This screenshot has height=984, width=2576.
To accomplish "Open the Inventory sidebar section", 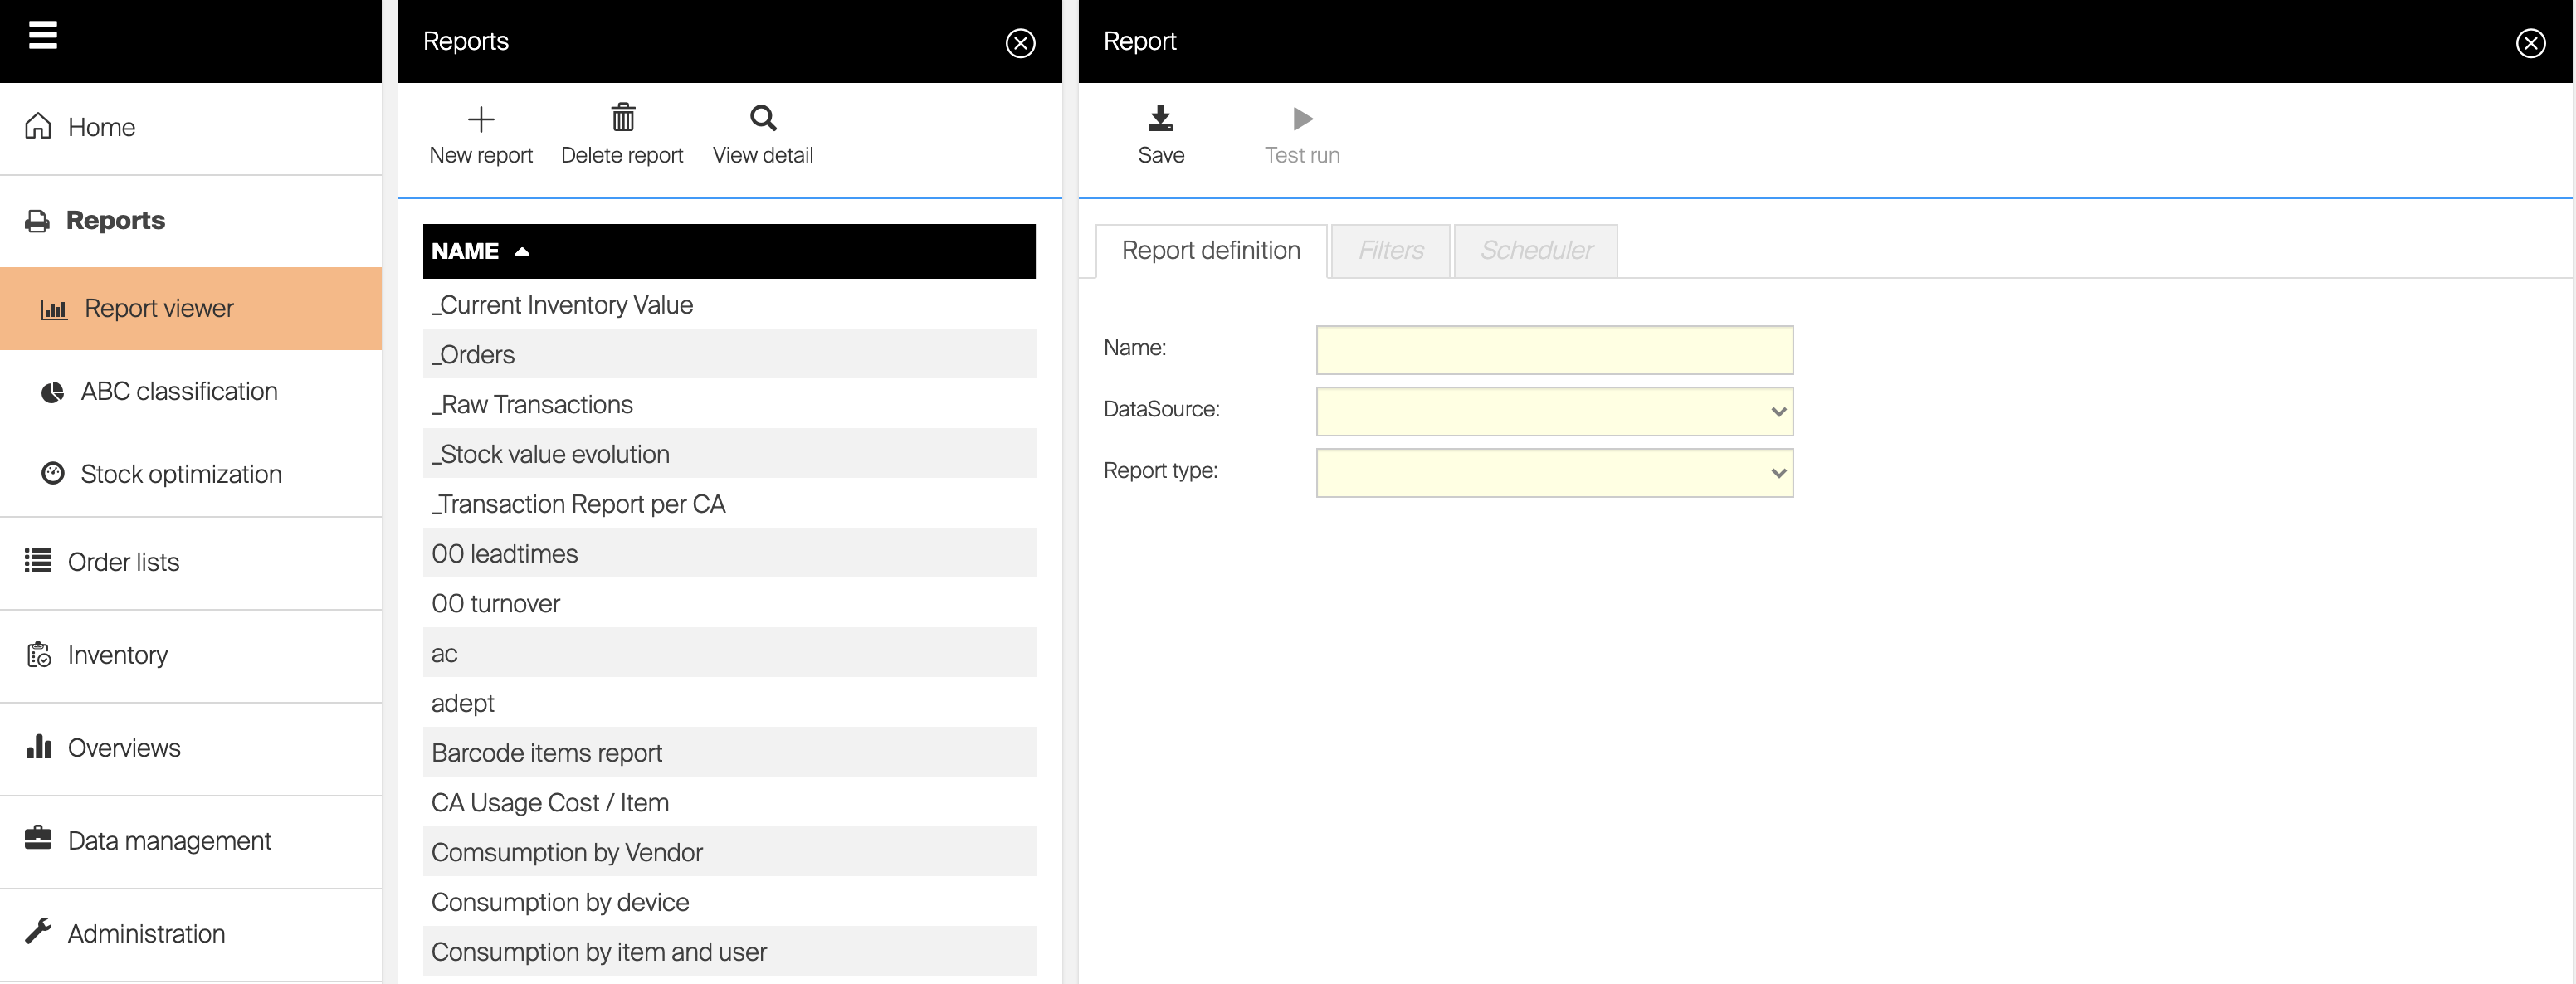I will click(x=117, y=655).
